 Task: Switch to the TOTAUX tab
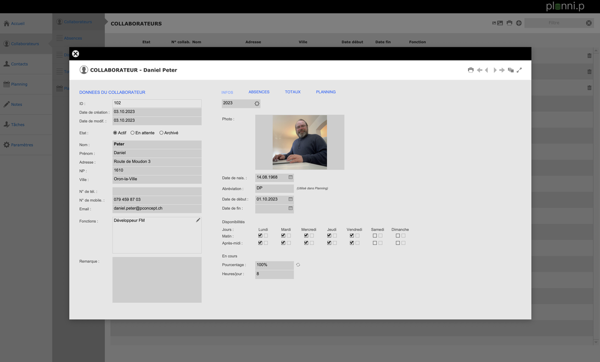292,92
